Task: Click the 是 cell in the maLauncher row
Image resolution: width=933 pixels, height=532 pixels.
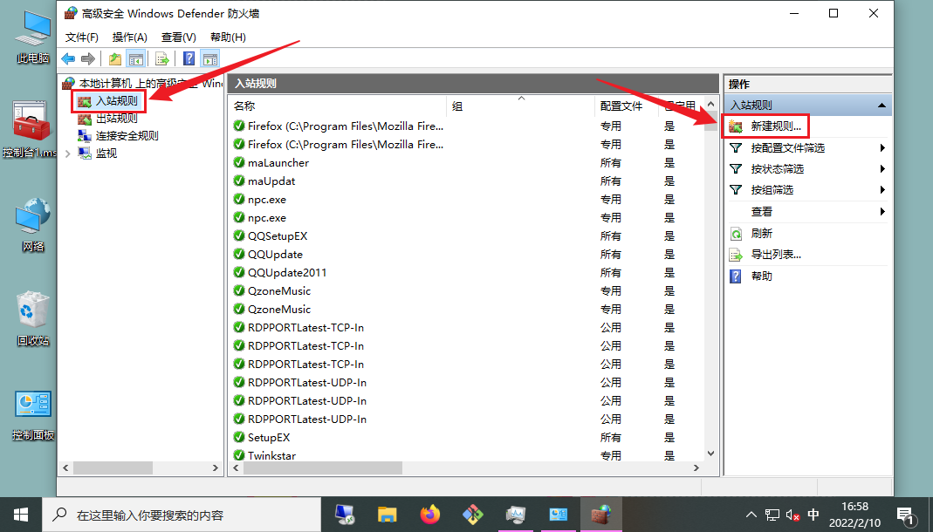Action: (x=669, y=163)
